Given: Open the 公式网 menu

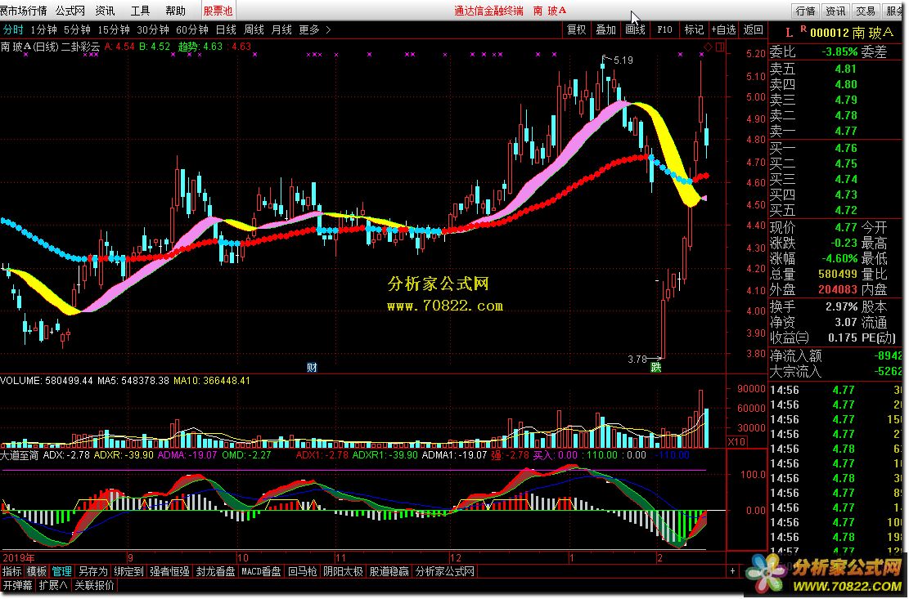Looking at the screenshot, I should (70, 11).
